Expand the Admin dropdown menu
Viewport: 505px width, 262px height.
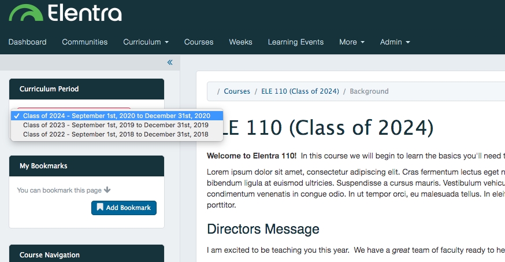point(395,42)
